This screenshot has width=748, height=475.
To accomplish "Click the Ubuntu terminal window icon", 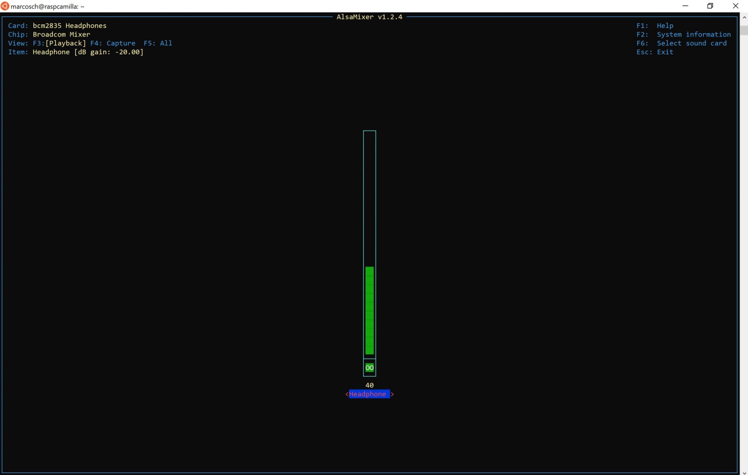I will (x=5, y=6).
